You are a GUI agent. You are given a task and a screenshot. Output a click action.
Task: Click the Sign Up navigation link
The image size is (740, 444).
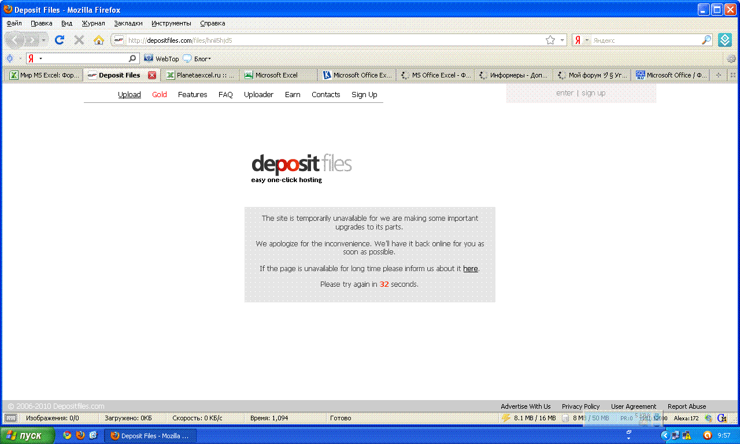pos(364,95)
